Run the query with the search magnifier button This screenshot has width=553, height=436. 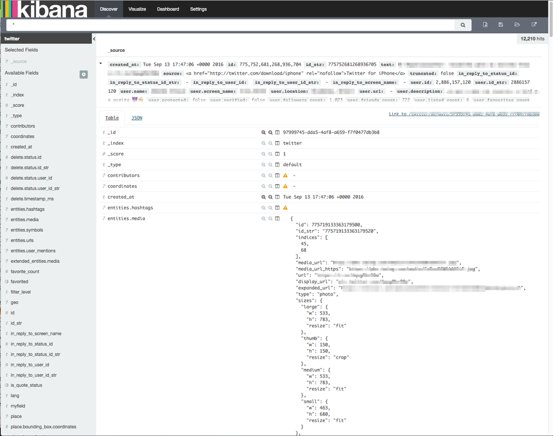[x=463, y=25]
